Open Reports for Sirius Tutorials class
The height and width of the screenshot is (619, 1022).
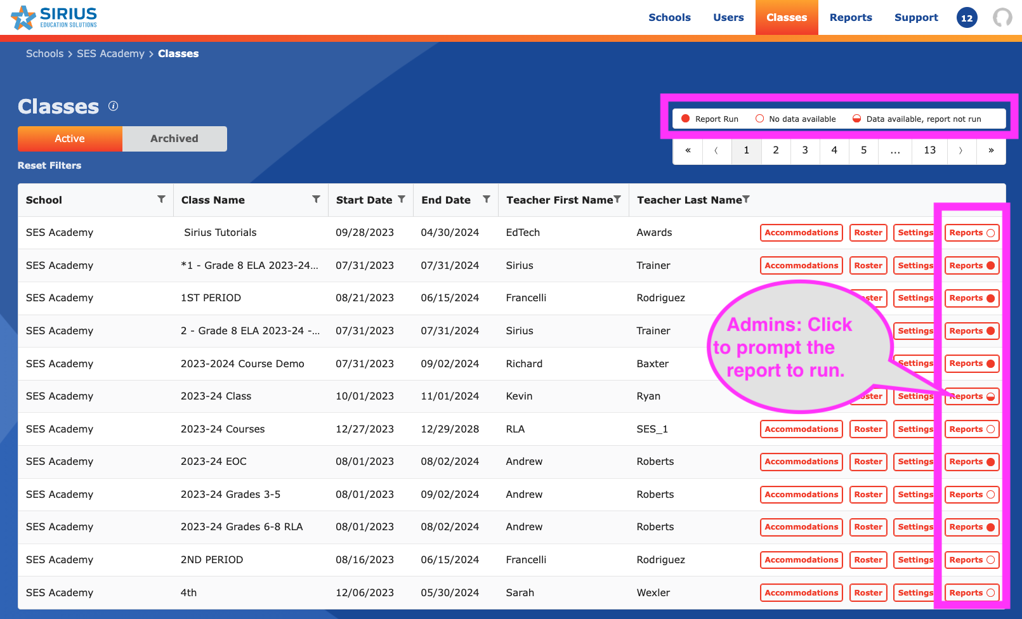(x=972, y=233)
